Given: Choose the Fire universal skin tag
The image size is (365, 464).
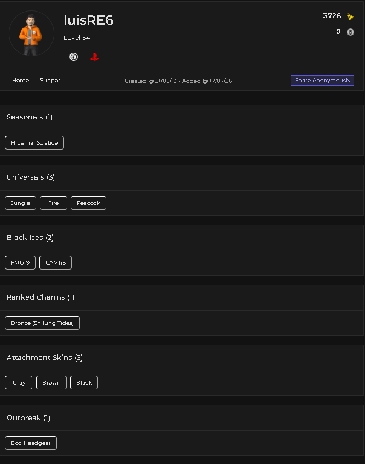Looking at the screenshot, I should [54, 203].
